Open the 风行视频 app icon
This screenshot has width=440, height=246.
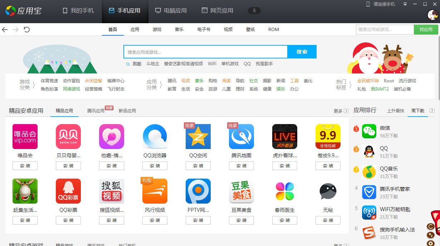tap(155, 191)
